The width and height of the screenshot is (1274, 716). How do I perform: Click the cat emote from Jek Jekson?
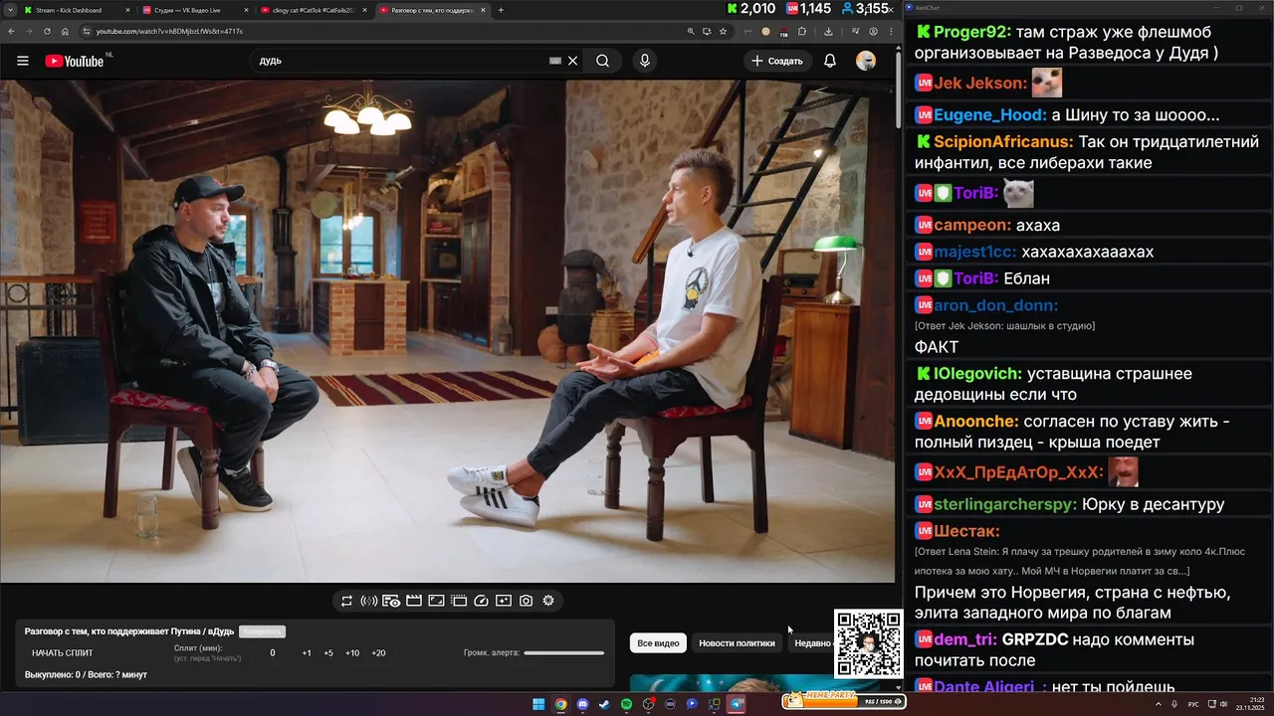coord(1046,83)
